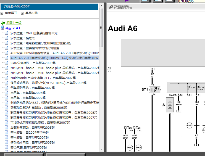Viewport: 205px width, 156px height.
Task: Click B397 node circle in diagram
Action: (x=130, y=147)
